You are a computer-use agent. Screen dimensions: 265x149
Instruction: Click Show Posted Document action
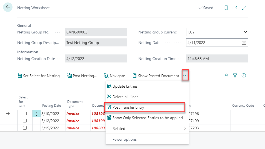point(156,76)
